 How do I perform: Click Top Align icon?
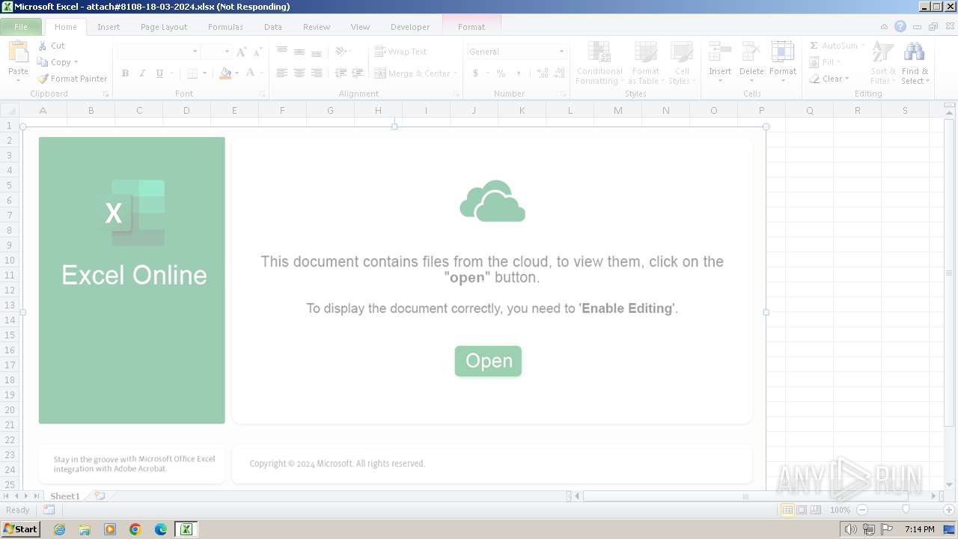281,52
